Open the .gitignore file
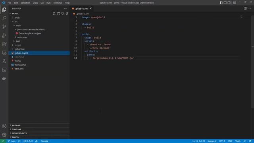Screen dimensions: 254x143 pos(39,49)
